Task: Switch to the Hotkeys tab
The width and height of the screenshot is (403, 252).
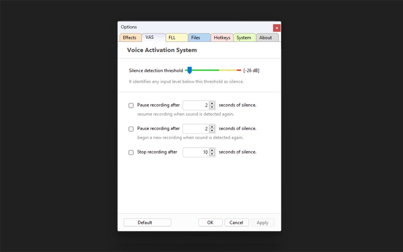Action: tap(222, 37)
